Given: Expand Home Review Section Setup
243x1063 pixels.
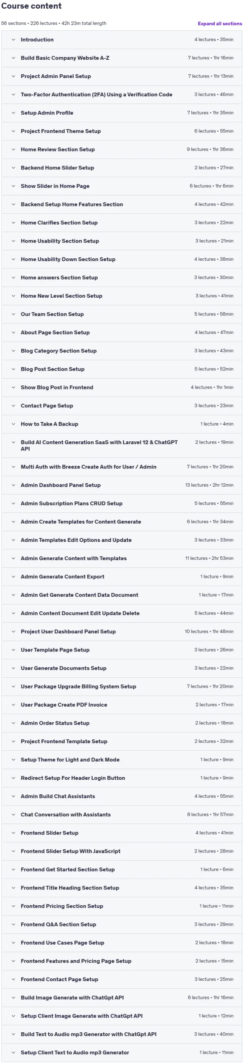Looking at the screenshot, I should click(x=122, y=149).
